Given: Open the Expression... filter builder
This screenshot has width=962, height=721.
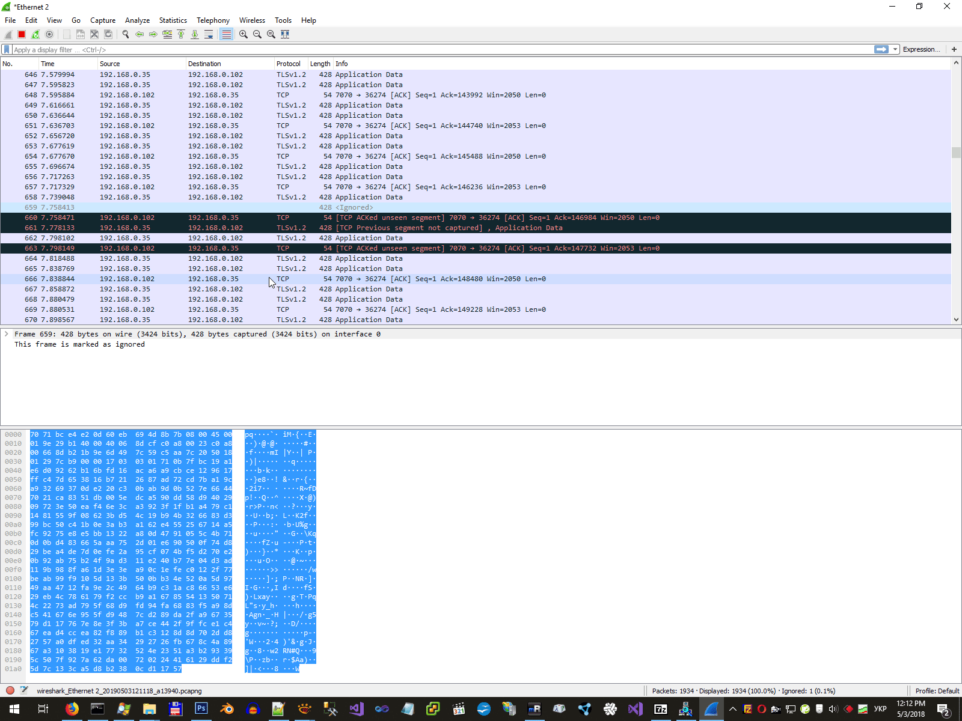Looking at the screenshot, I should click(921, 49).
